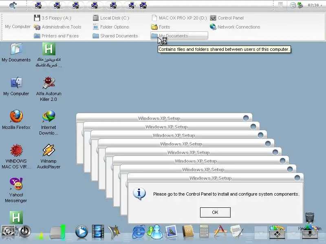The height and width of the screenshot is (244, 326).
Task: Open the Address Book dock icon
Action: 188,231
